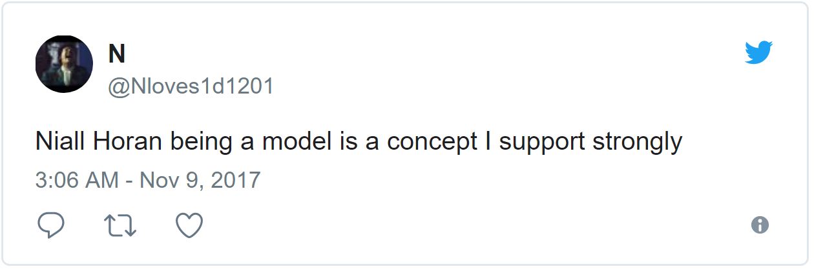View the tweet on Twitter via bird logo
Viewport: 814px width, 271px height.
coord(759,52)
